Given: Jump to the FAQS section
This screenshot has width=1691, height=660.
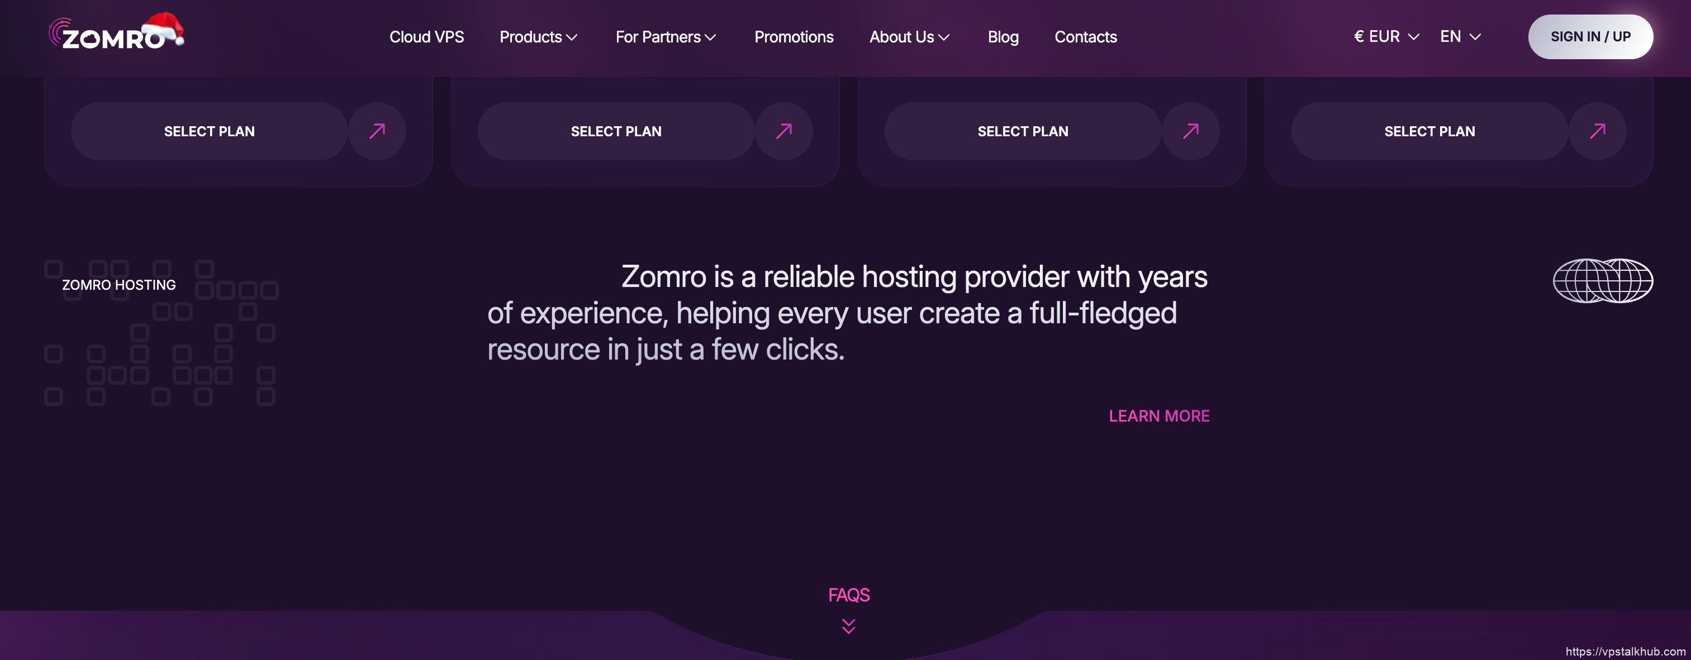Looking at the screenshot, I should [849, 595].
